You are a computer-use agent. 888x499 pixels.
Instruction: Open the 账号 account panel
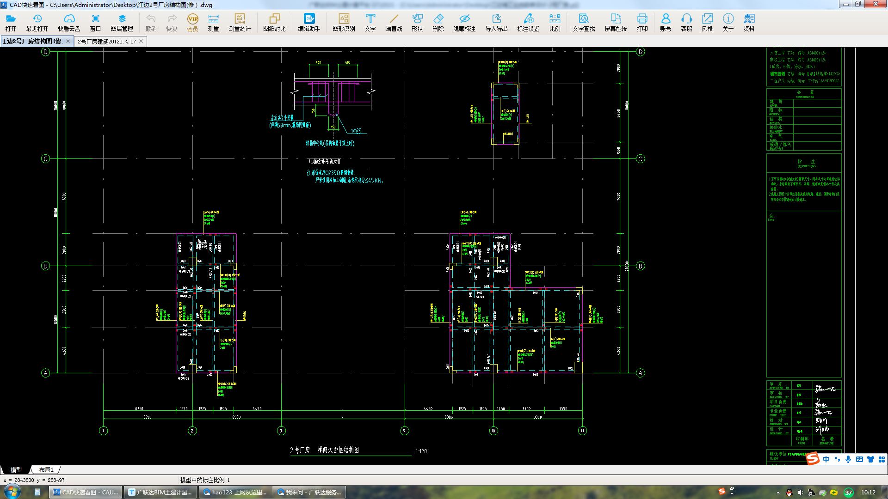click(666, 23)
